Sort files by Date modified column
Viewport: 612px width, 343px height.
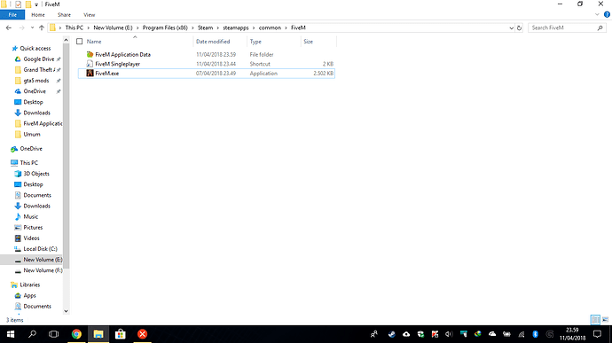(213, 42)
